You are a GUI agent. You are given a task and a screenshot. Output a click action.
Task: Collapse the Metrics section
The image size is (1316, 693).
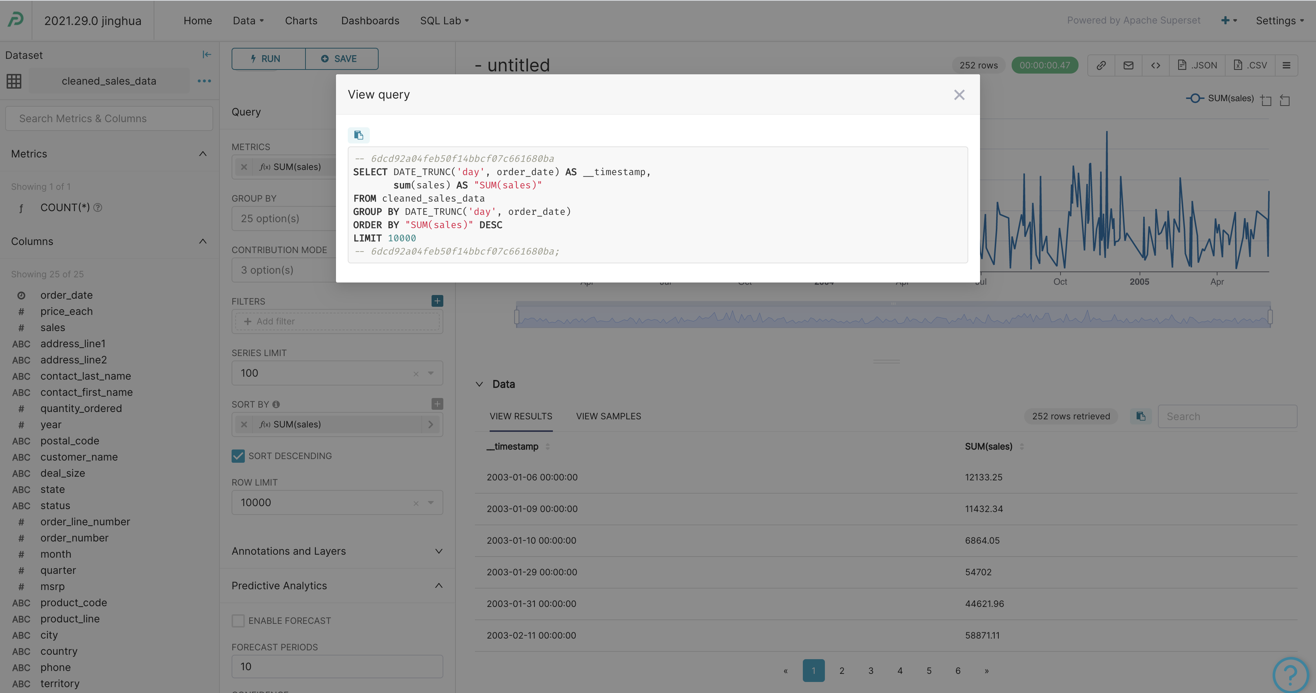coord(203,154)
